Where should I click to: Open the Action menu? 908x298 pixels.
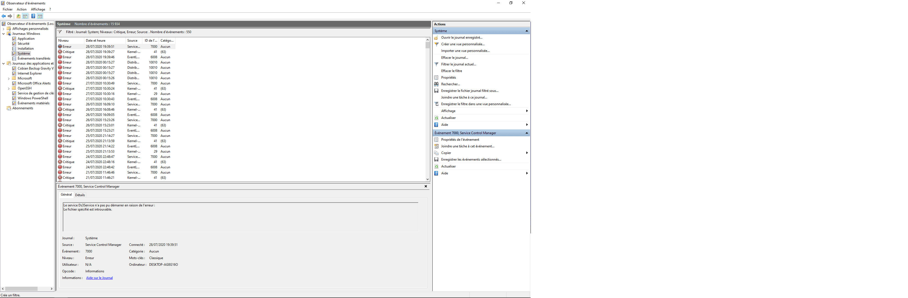tap(22, 9)
